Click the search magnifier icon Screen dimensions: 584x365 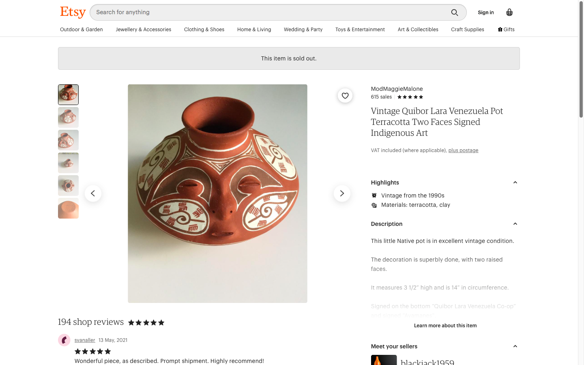[x=455, y=13]
